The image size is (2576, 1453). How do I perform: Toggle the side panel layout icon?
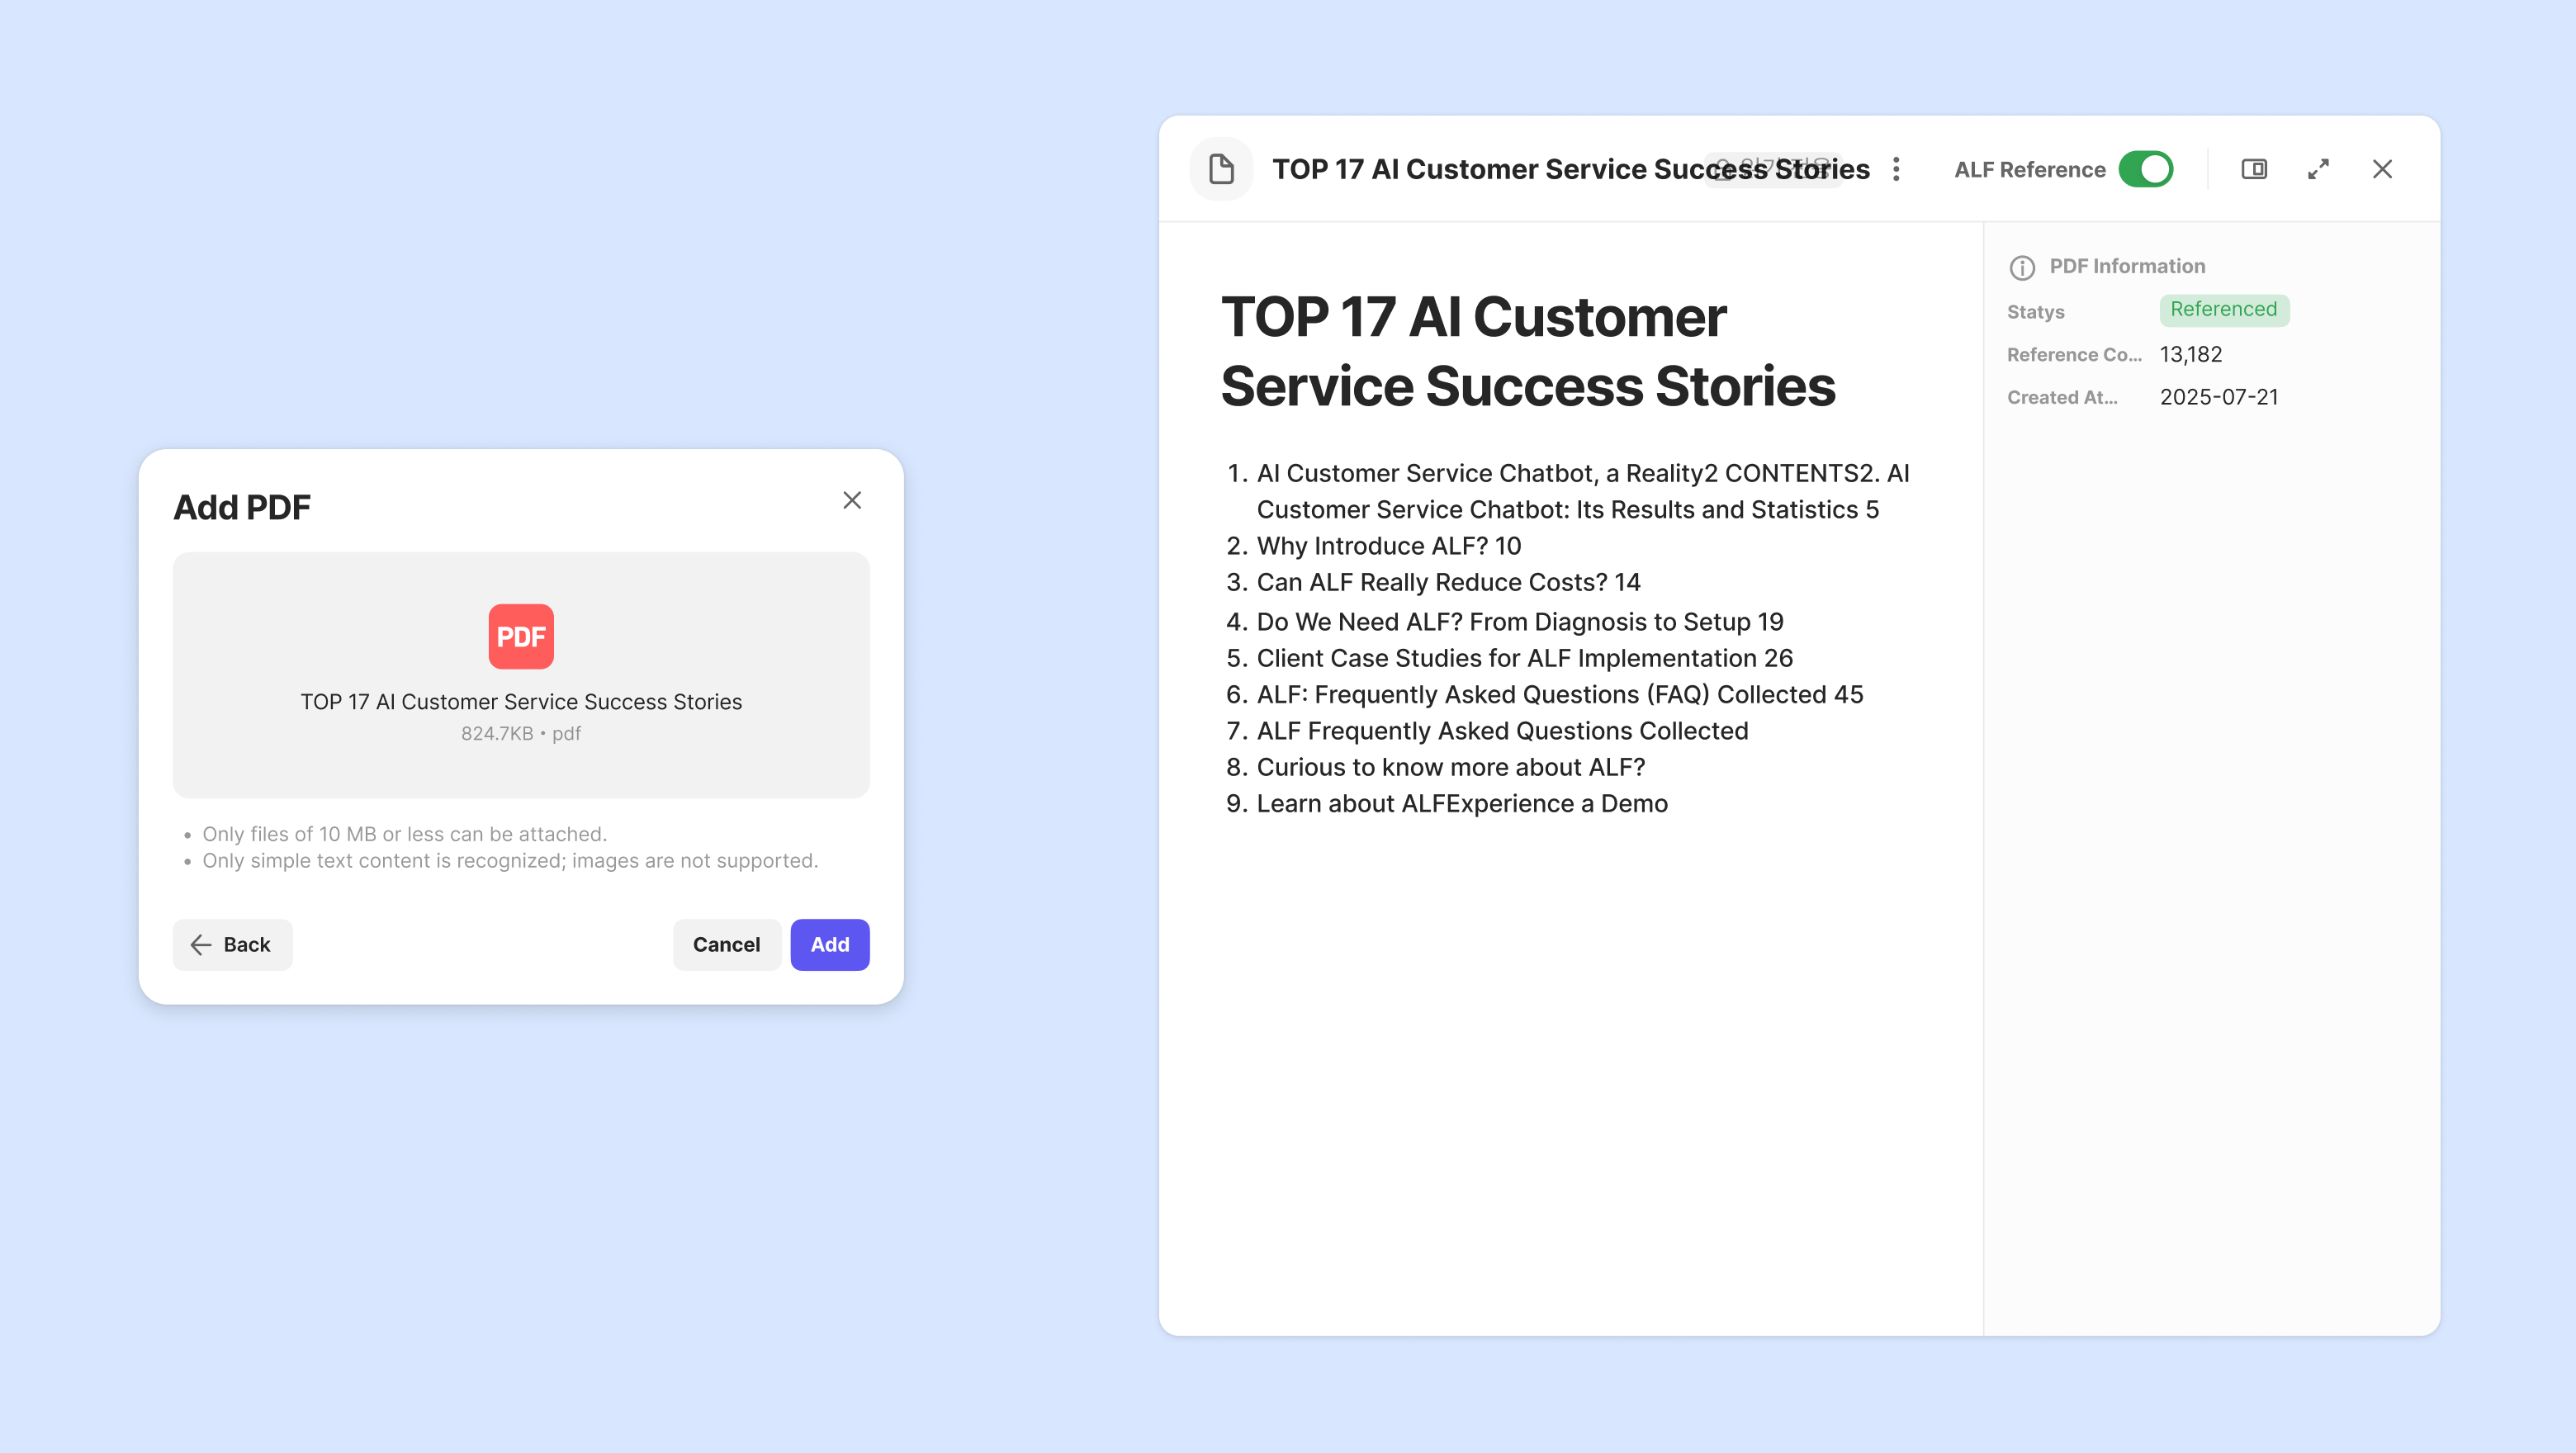pyautogui.click(x=2254, y=169)
